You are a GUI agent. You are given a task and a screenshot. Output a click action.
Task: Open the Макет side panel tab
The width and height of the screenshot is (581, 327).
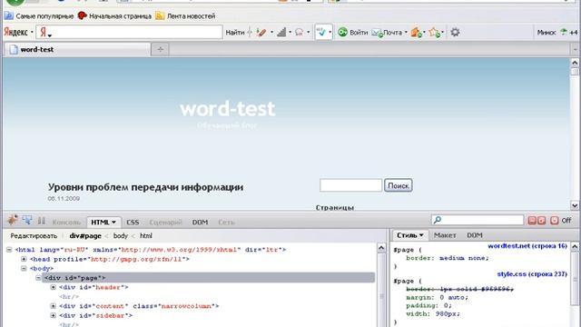click(x=445, y=235)
